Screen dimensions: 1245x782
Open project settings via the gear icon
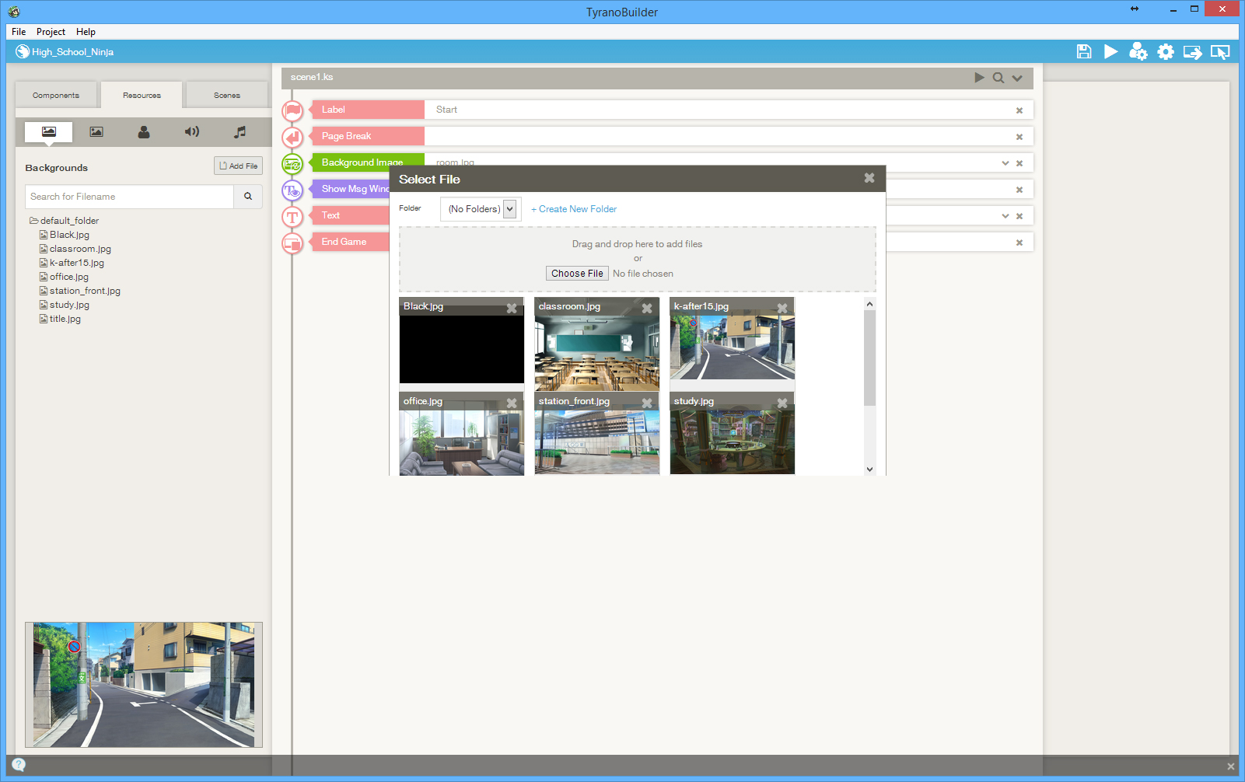tap(1166, 51)
